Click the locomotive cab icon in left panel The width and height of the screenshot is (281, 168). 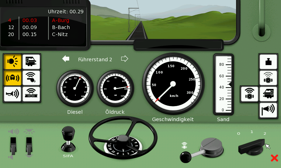[x=31, y=62]
